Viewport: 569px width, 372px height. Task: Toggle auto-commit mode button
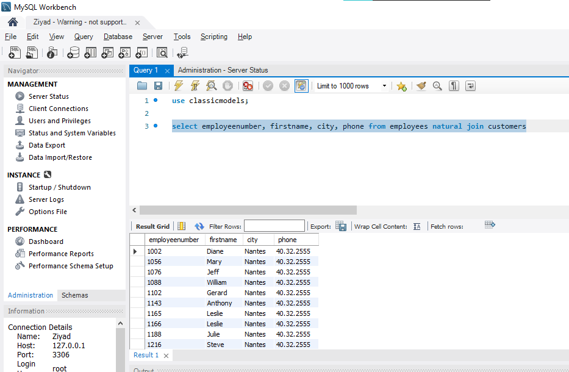pyautogui.click(x=301, y=86)
